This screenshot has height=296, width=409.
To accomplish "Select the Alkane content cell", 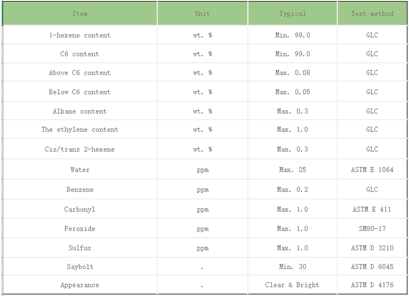I will click(80, 111).
